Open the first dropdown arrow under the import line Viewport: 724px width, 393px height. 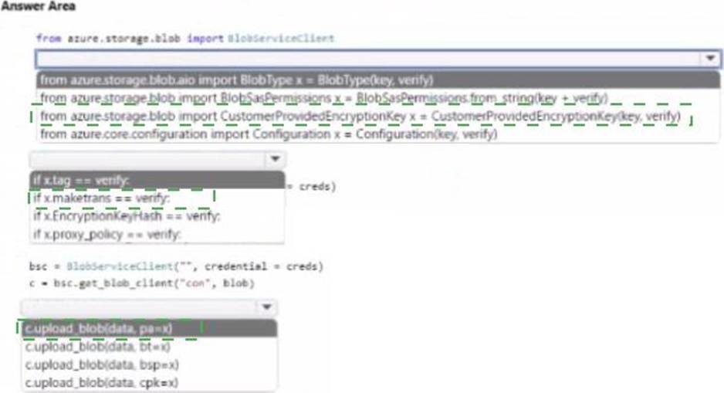709,59
